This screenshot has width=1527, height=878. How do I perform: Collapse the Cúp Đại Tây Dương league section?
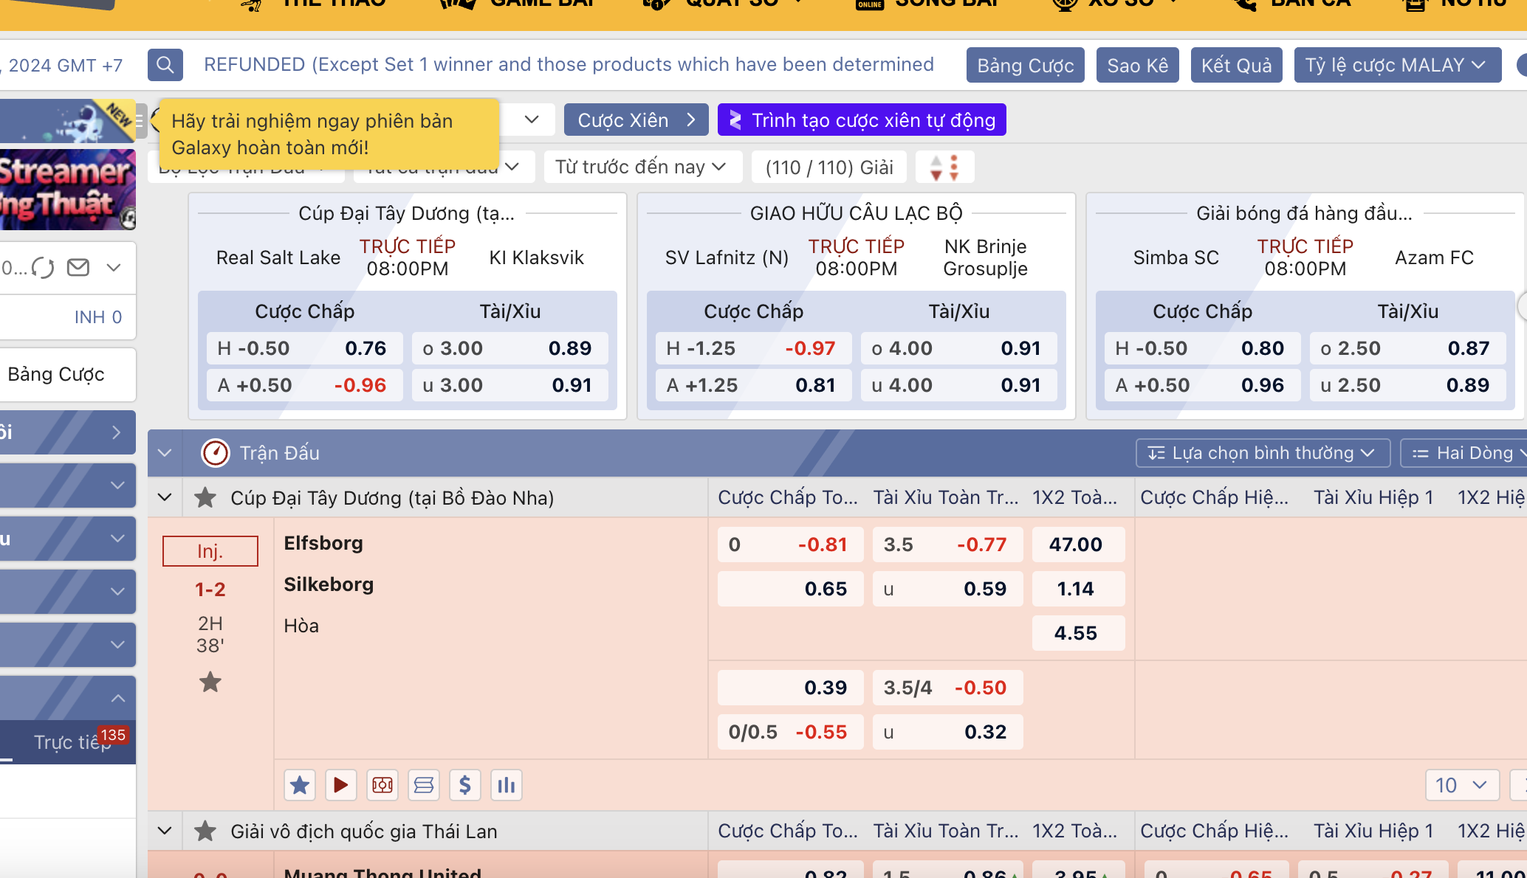pyautogui.click(x=165, y=498)
